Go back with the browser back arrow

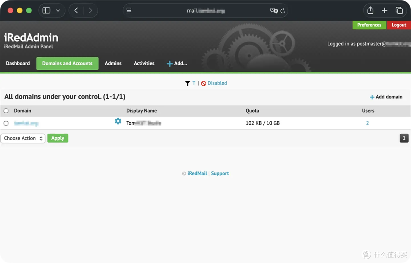click(x=76, y=11)
